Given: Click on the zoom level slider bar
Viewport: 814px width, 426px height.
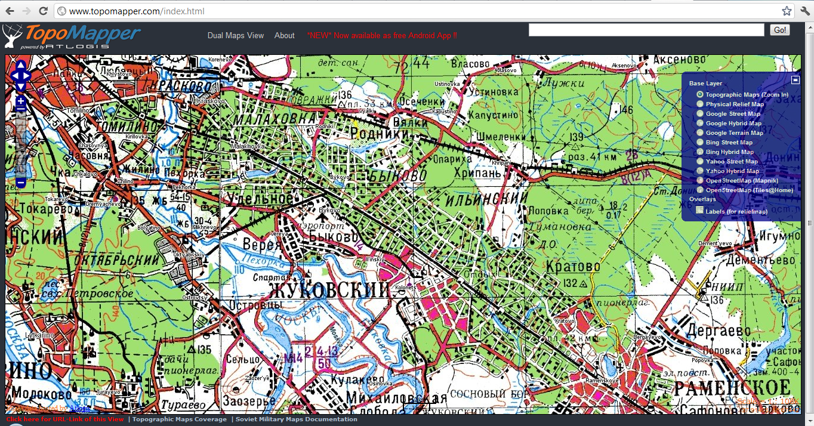Looking at the screenshot, I should [x=21, y=143].
